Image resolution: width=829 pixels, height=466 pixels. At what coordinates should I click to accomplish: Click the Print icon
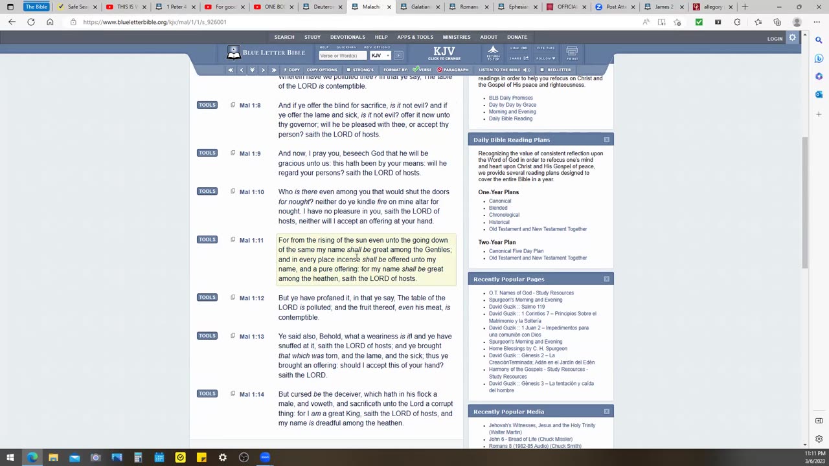tap(572, 53)
